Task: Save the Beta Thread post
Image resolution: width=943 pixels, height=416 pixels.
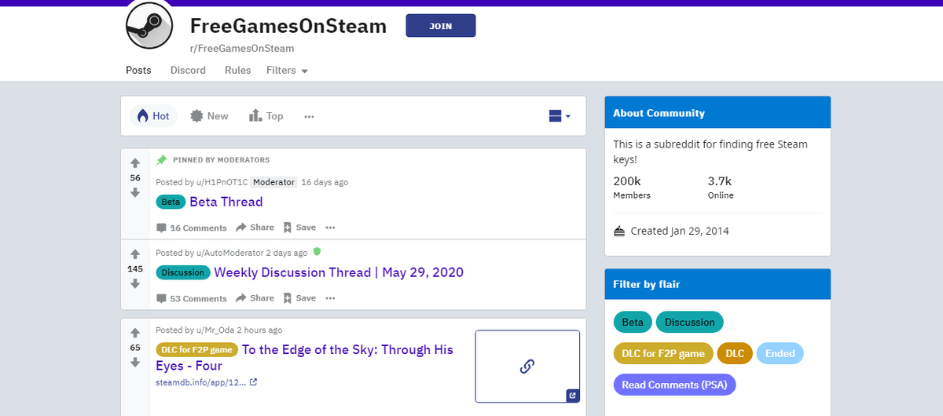Action: coord(299,228)
